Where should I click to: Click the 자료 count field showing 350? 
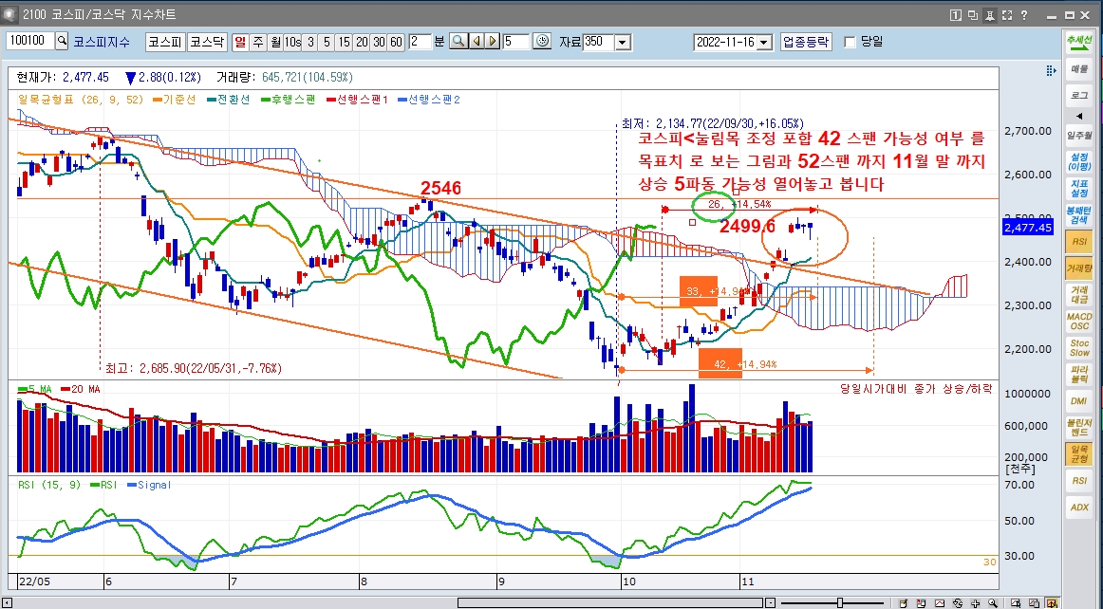click(599, 42)
